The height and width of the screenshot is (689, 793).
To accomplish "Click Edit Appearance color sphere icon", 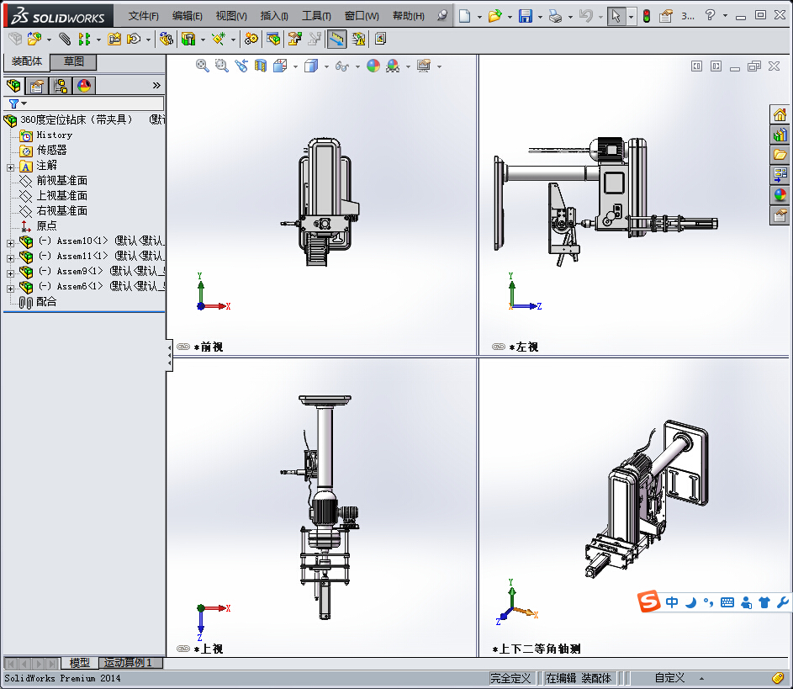I will (373, 66).
